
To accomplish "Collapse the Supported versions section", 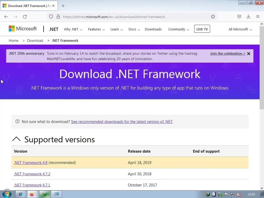I will (16, 139).
